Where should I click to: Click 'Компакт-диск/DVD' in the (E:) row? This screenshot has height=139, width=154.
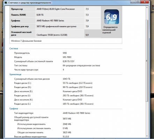pos(72,91)
